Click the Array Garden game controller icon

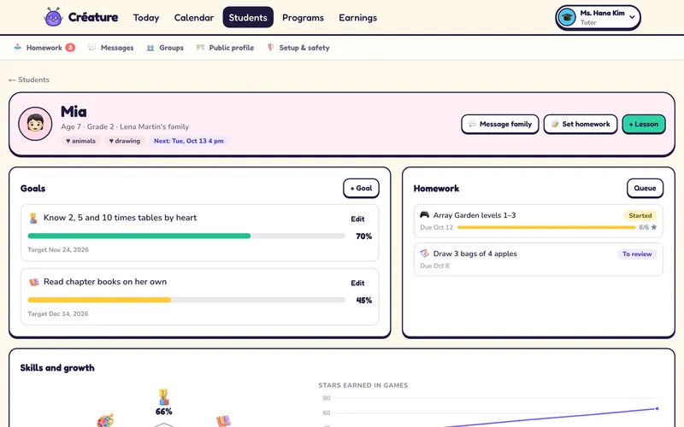424,215
